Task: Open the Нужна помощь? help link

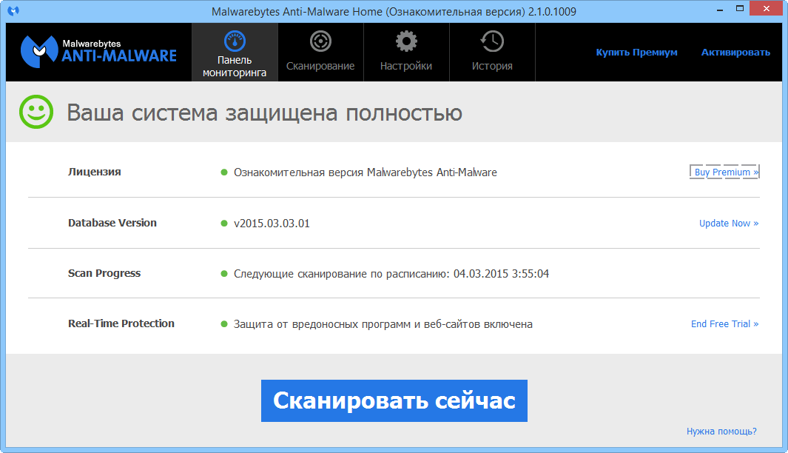Action: [x=723, y=430]
